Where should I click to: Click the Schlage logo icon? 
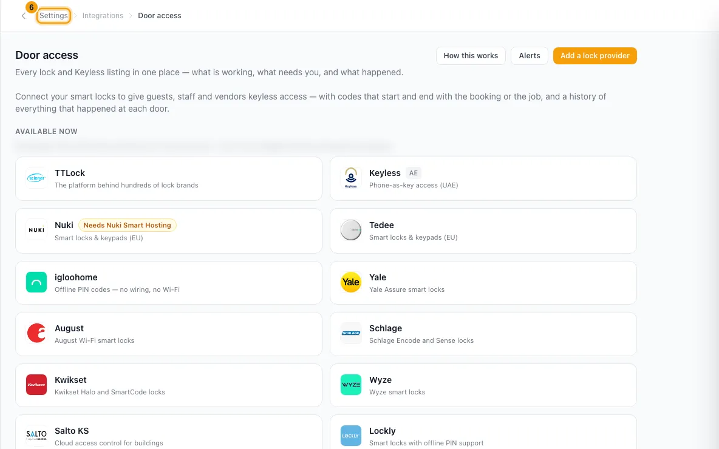point(351,333)
